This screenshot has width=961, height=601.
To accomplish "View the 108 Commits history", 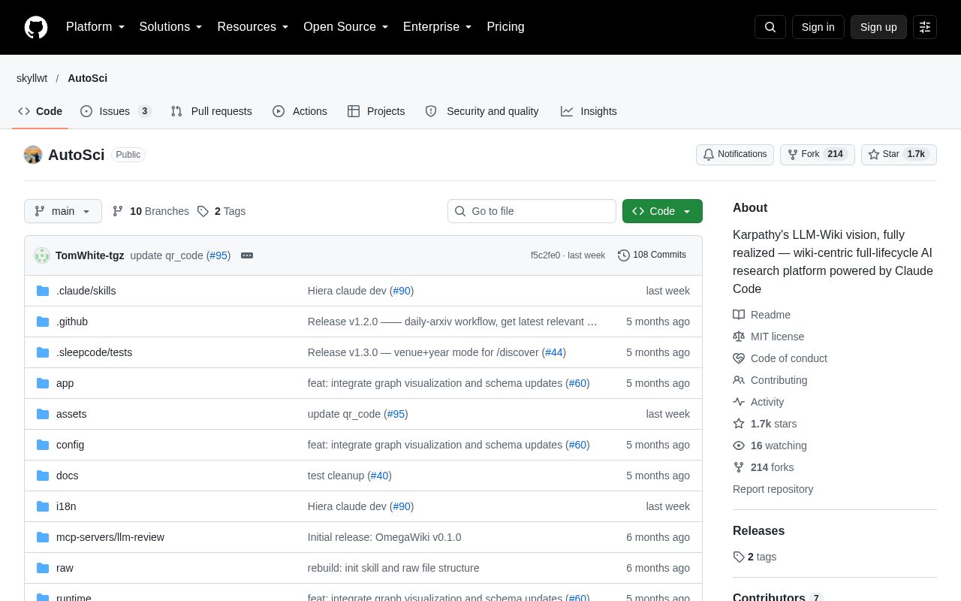I will pyautogui.click(x=652, y=255).
